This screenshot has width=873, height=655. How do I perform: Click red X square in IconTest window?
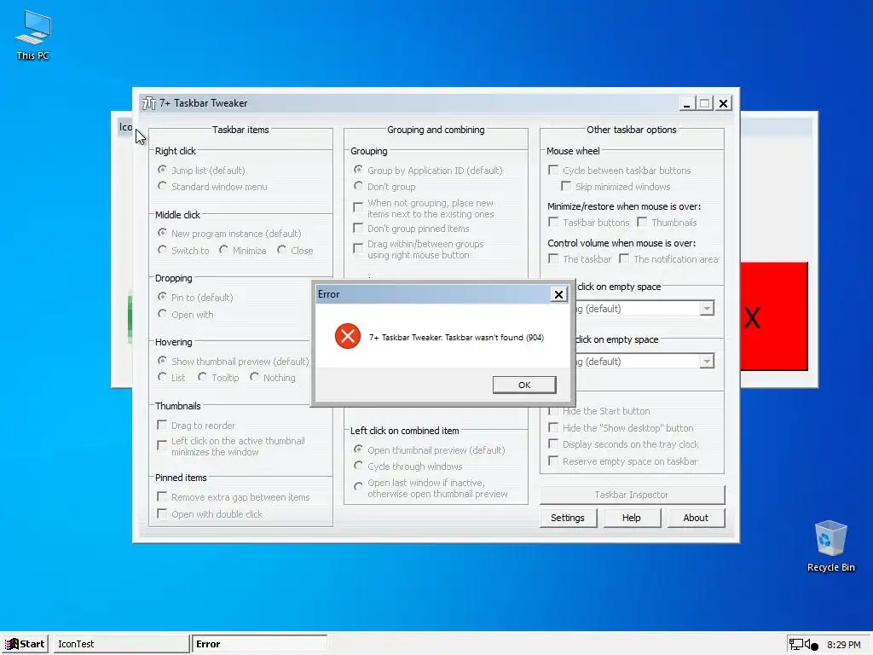(774, 316)
